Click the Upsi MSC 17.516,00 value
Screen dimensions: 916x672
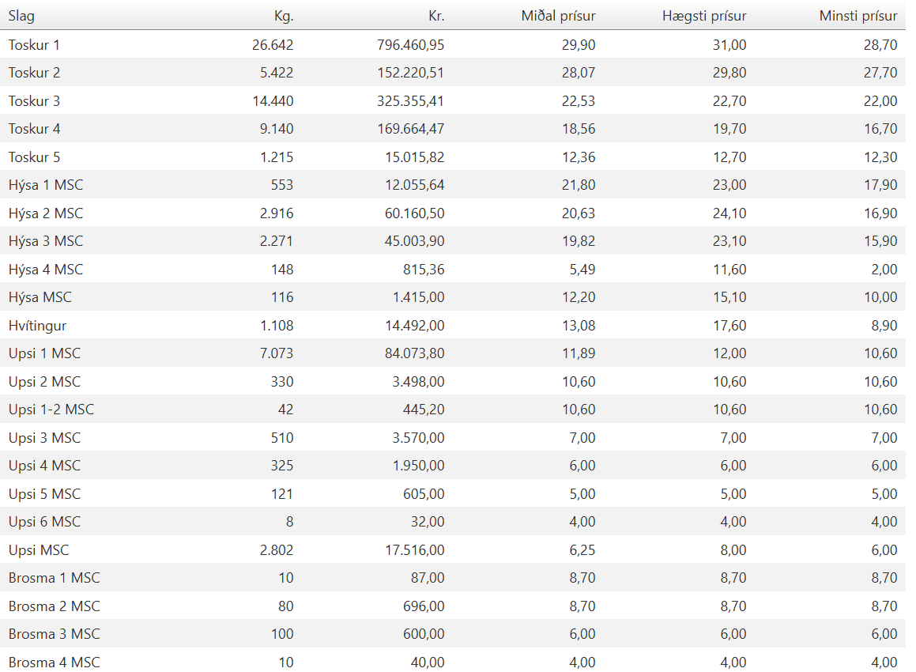[x=415, y=550]
